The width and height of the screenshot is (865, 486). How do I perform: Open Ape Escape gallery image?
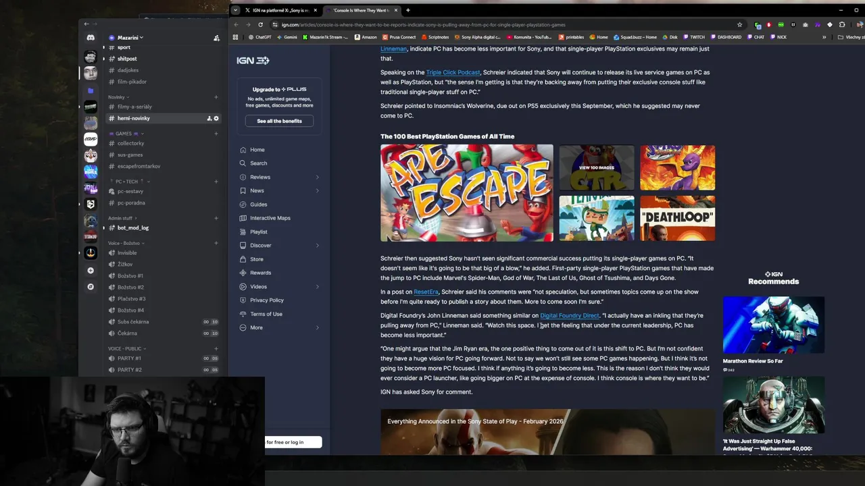pyautogui.click(x=466, y=193)
